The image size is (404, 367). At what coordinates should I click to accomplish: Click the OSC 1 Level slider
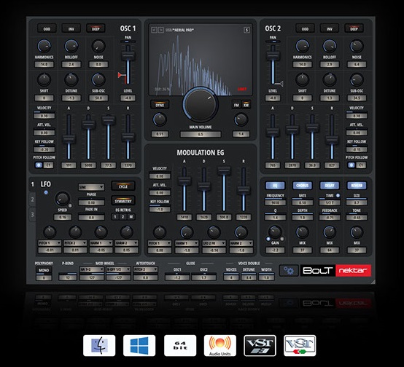[x=128, y=64]
